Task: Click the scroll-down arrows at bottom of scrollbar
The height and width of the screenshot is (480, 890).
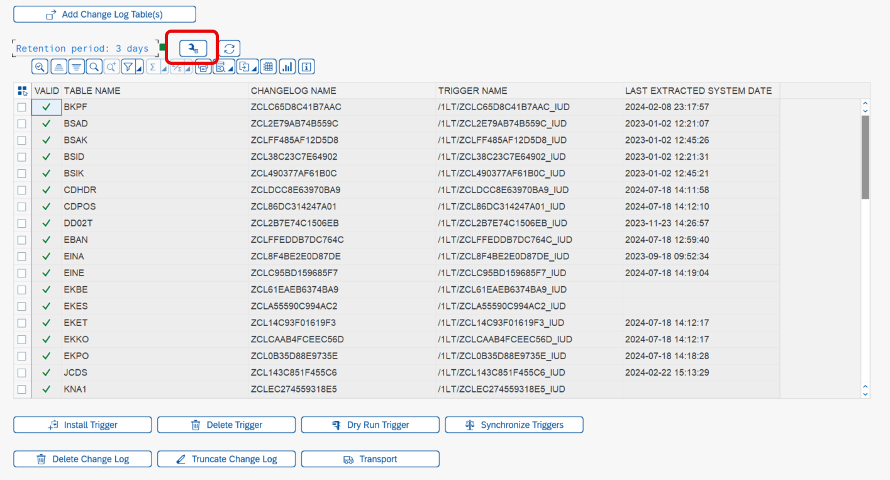Action: click(x=865, y=390)
